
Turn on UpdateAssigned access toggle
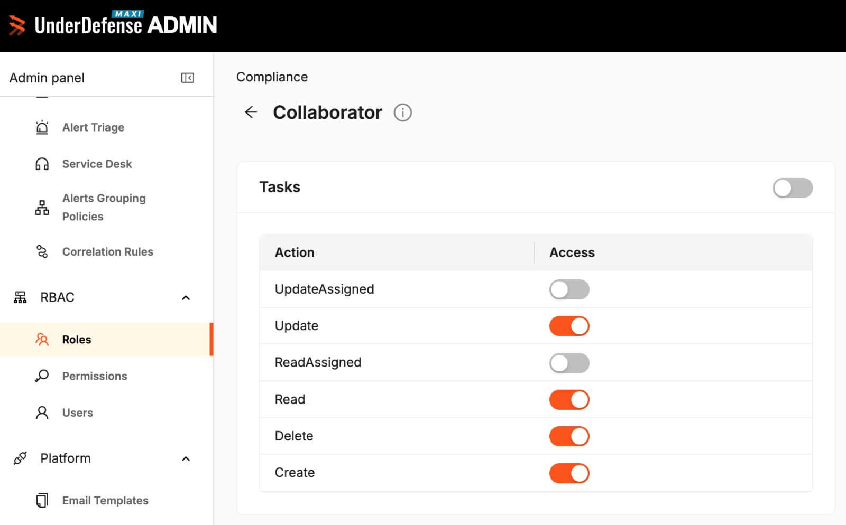tap(569, 289)
